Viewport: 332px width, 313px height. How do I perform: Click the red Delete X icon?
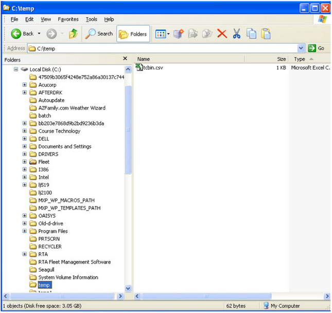[x=222, y=34]
